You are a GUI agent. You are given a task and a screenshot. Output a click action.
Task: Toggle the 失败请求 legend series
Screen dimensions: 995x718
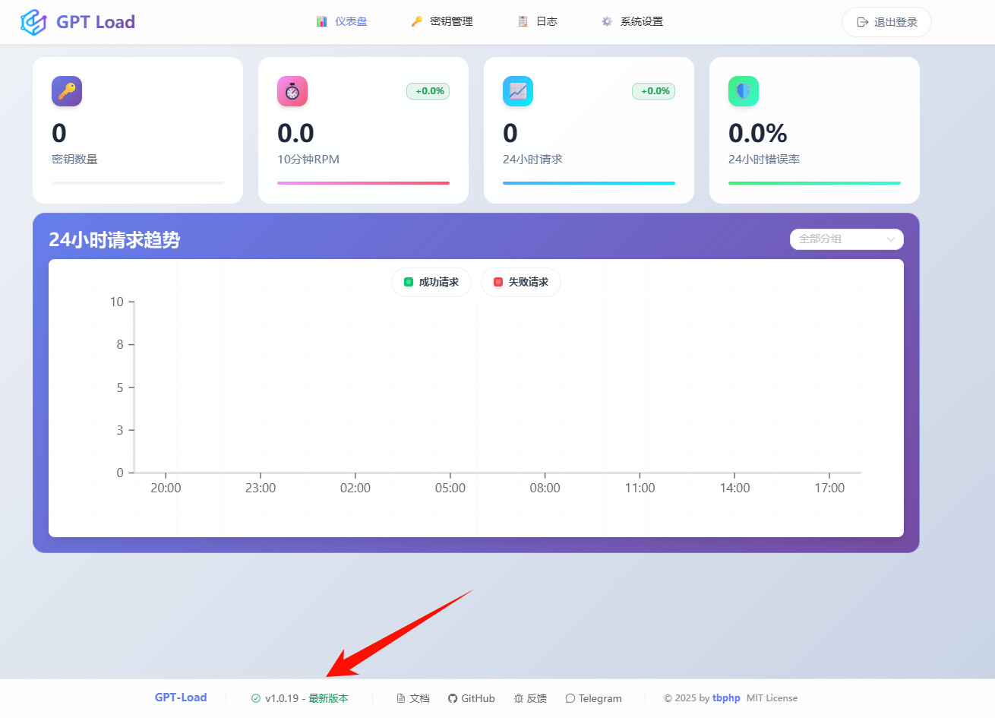[521, 282]
